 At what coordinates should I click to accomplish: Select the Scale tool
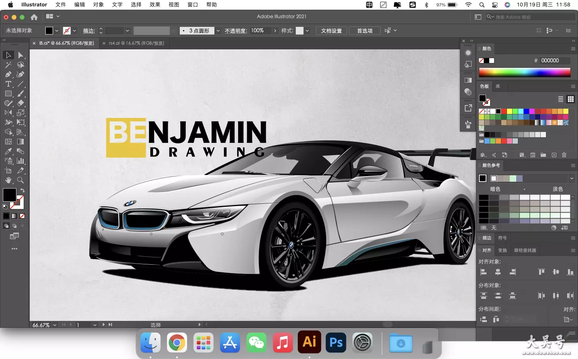point(21,113)
